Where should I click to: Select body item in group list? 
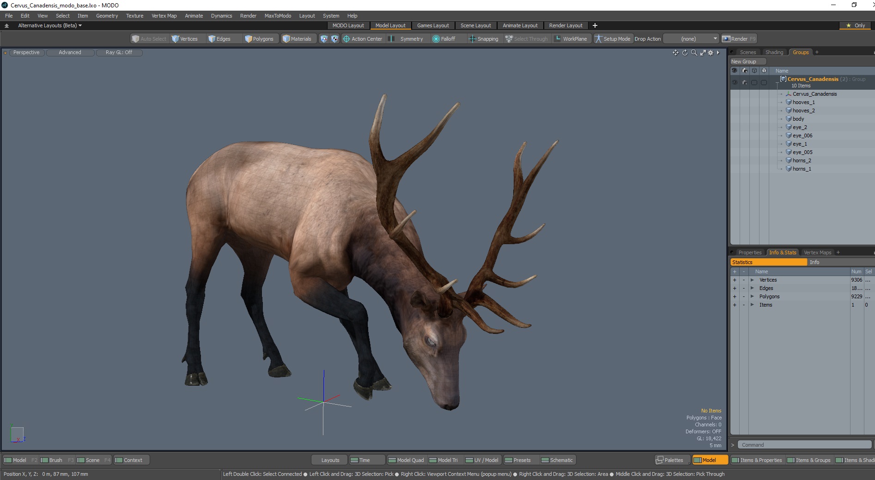click(x=798, y=119)
